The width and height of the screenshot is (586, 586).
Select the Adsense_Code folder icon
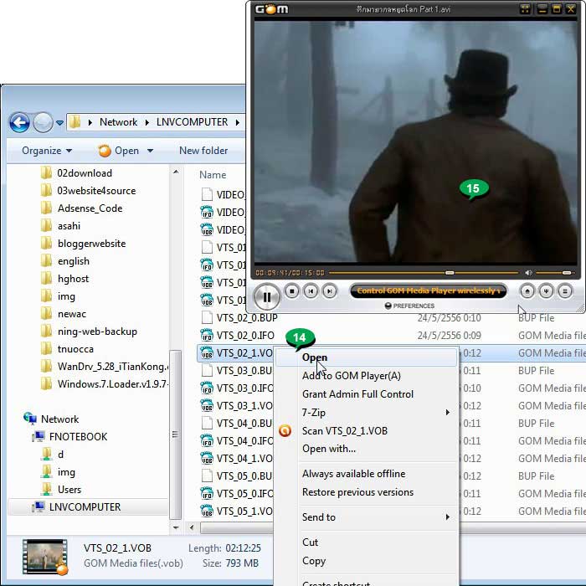pos(46,208)
